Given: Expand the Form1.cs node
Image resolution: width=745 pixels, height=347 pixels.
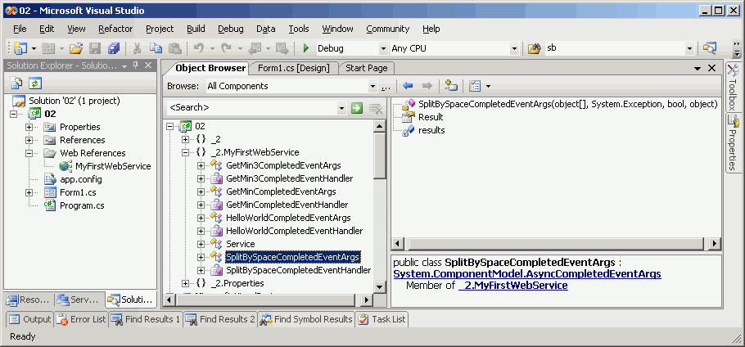Looking at the screenshot, I should pyautogui.click(x=29, y=192).
